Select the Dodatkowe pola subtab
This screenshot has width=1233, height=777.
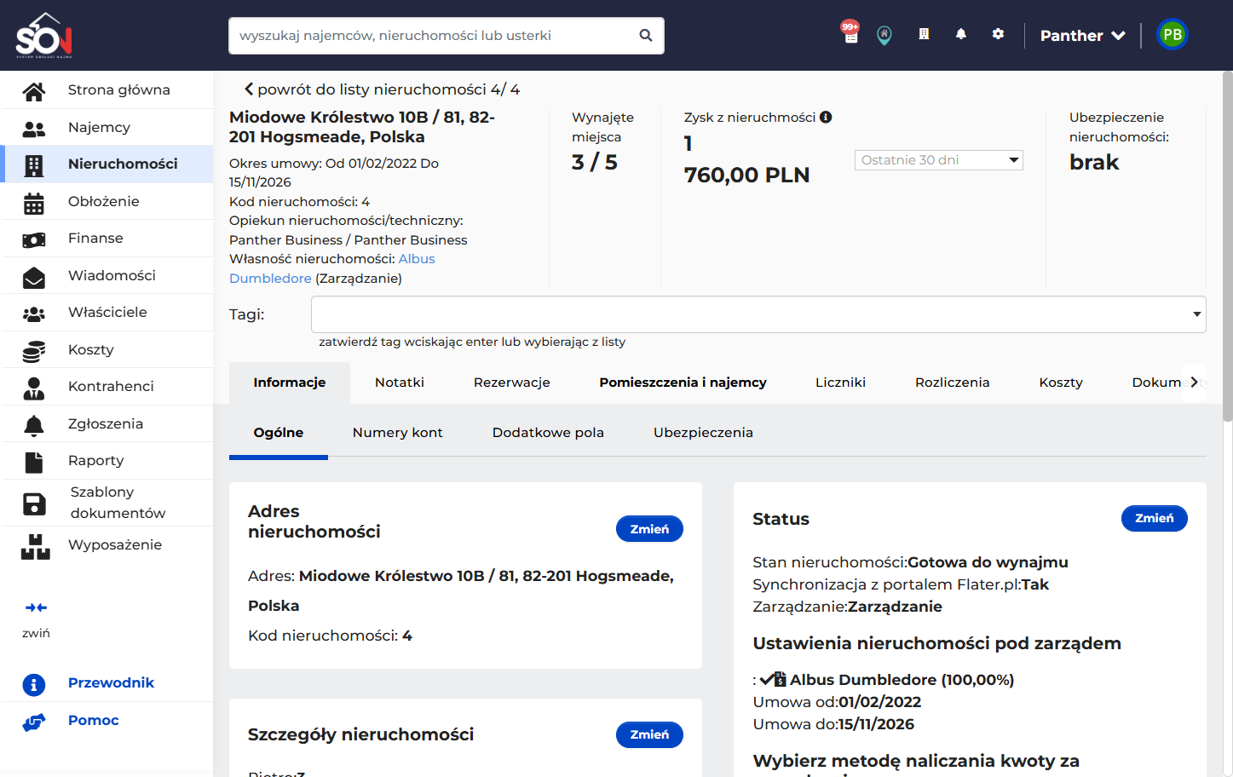(548, 433)
